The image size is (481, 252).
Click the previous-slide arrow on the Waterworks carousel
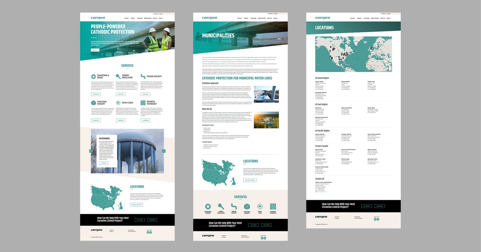click(x=91, y=151)
